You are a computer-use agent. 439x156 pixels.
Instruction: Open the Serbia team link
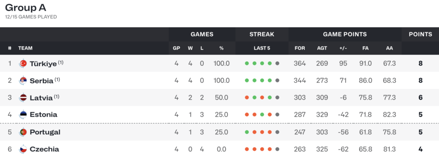click(x=42, y=81)
